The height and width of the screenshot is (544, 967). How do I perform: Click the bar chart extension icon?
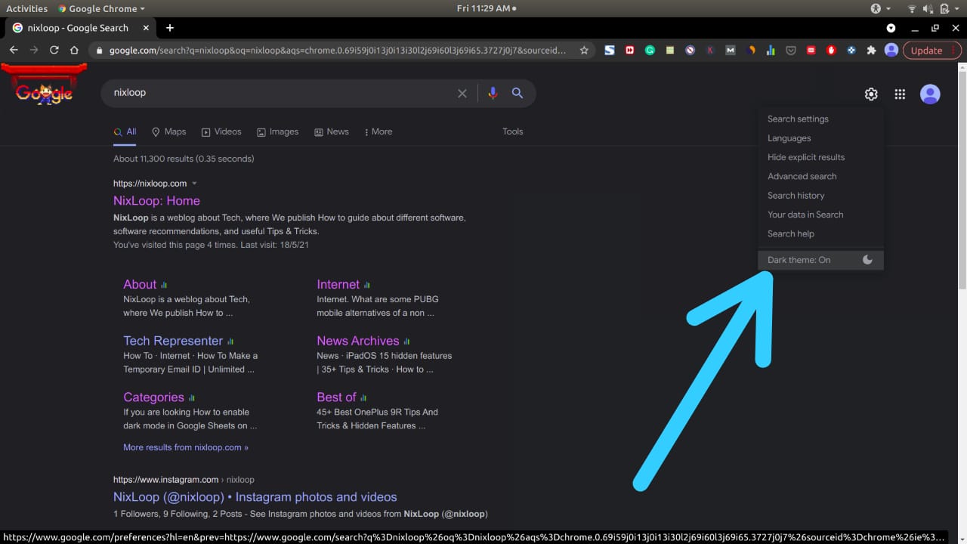(x=771, y=50)
